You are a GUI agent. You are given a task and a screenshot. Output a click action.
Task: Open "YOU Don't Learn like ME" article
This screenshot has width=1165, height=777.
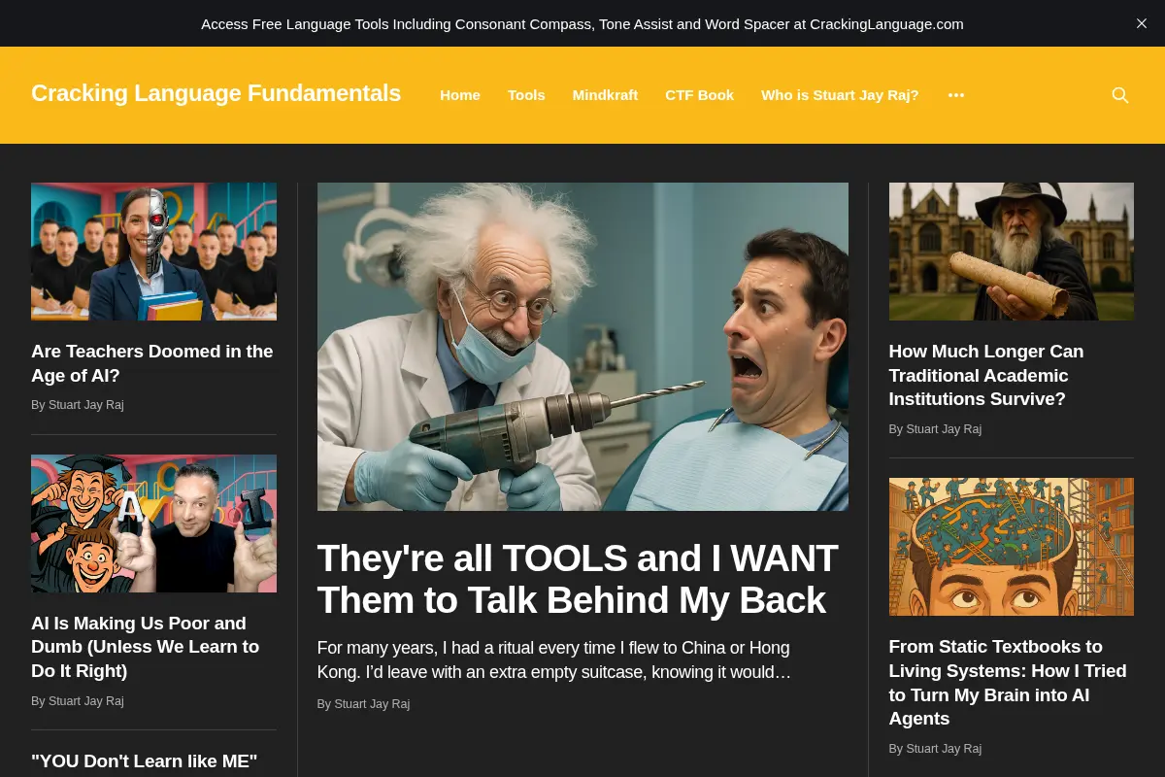pyautogui.click(x=145, y=761)
